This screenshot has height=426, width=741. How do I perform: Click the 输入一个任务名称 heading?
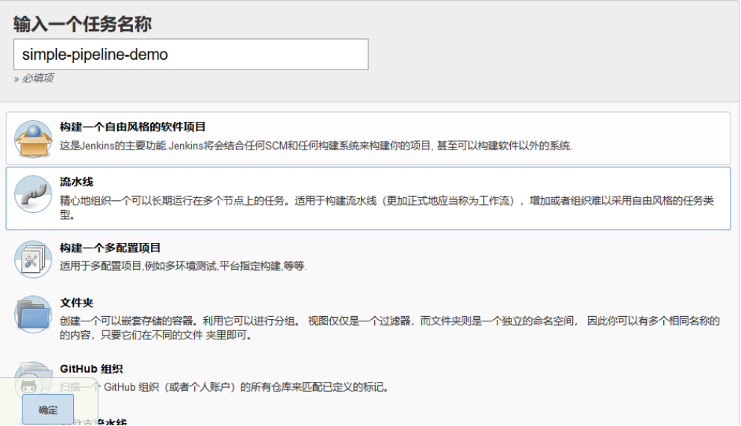tap(82, 24)
